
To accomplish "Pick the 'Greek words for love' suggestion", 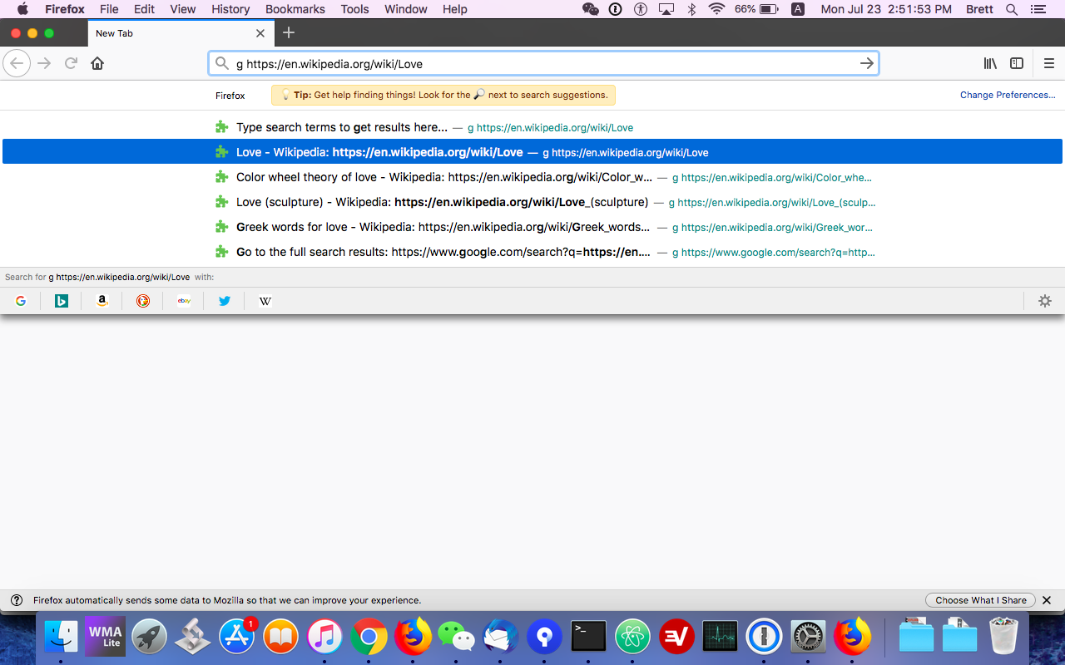I will tap(532, 227).
